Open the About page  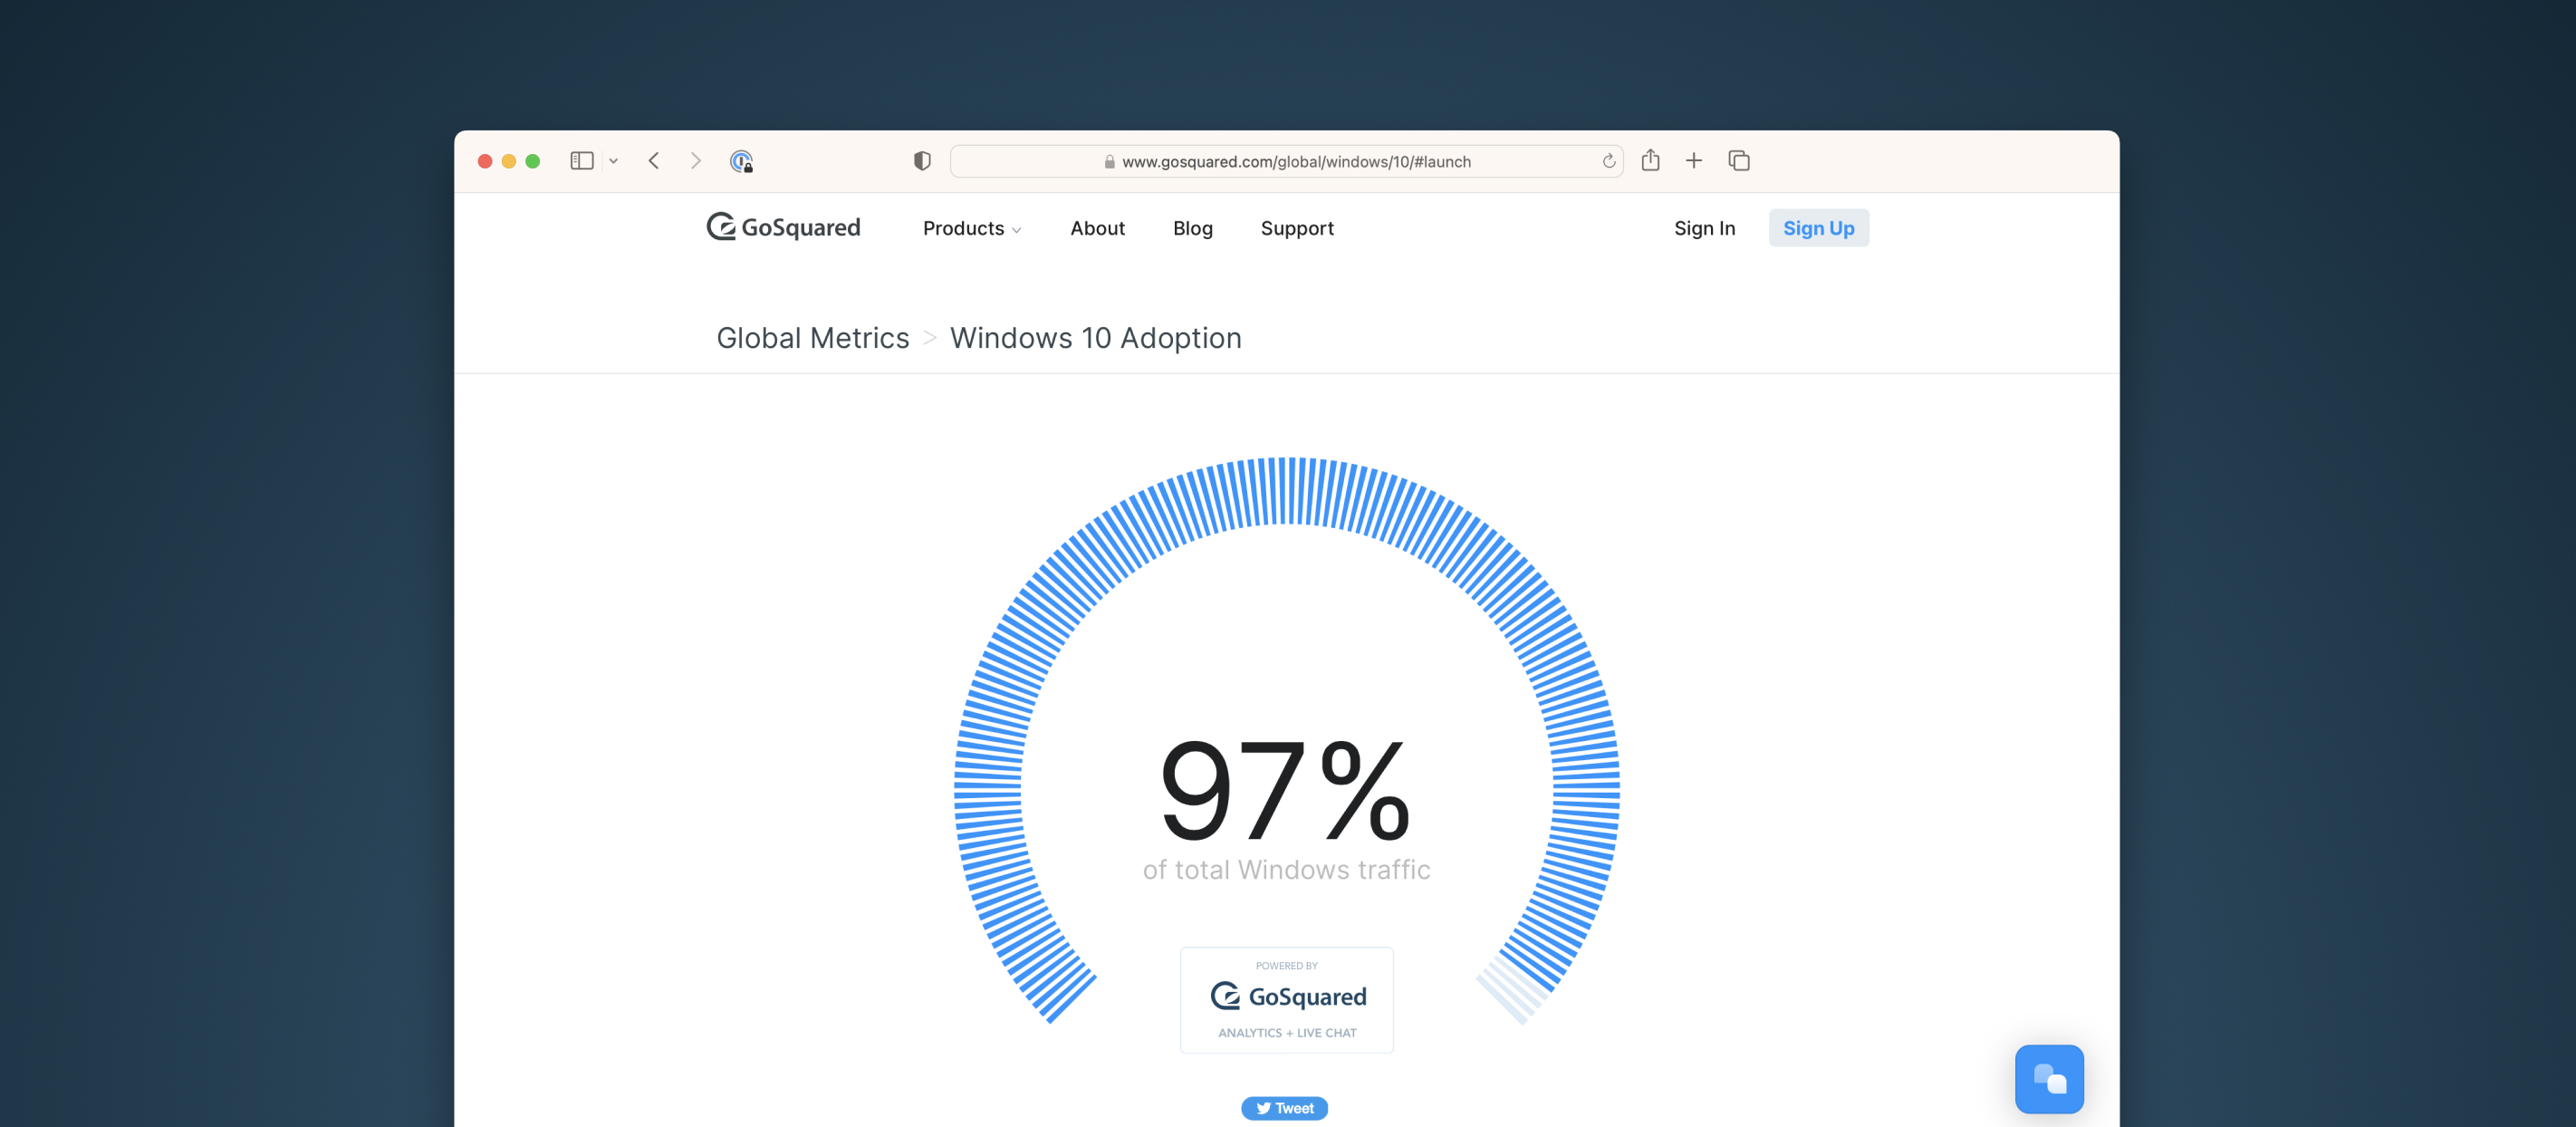[x=1097, y=228]
